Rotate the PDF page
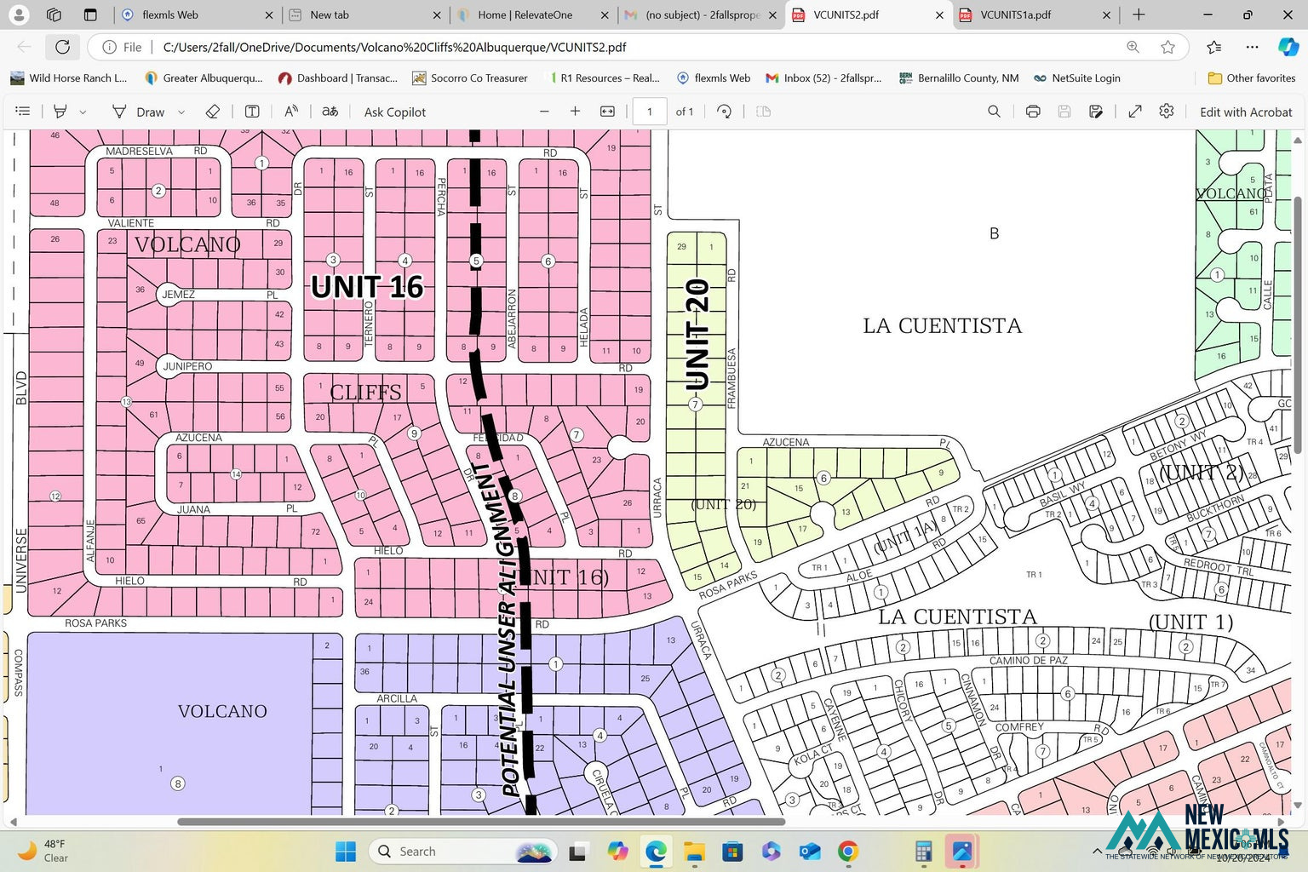 click(x=724, y=112)
